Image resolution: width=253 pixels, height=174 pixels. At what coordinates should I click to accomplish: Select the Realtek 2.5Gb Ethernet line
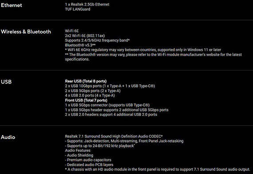tap(87, 4)
